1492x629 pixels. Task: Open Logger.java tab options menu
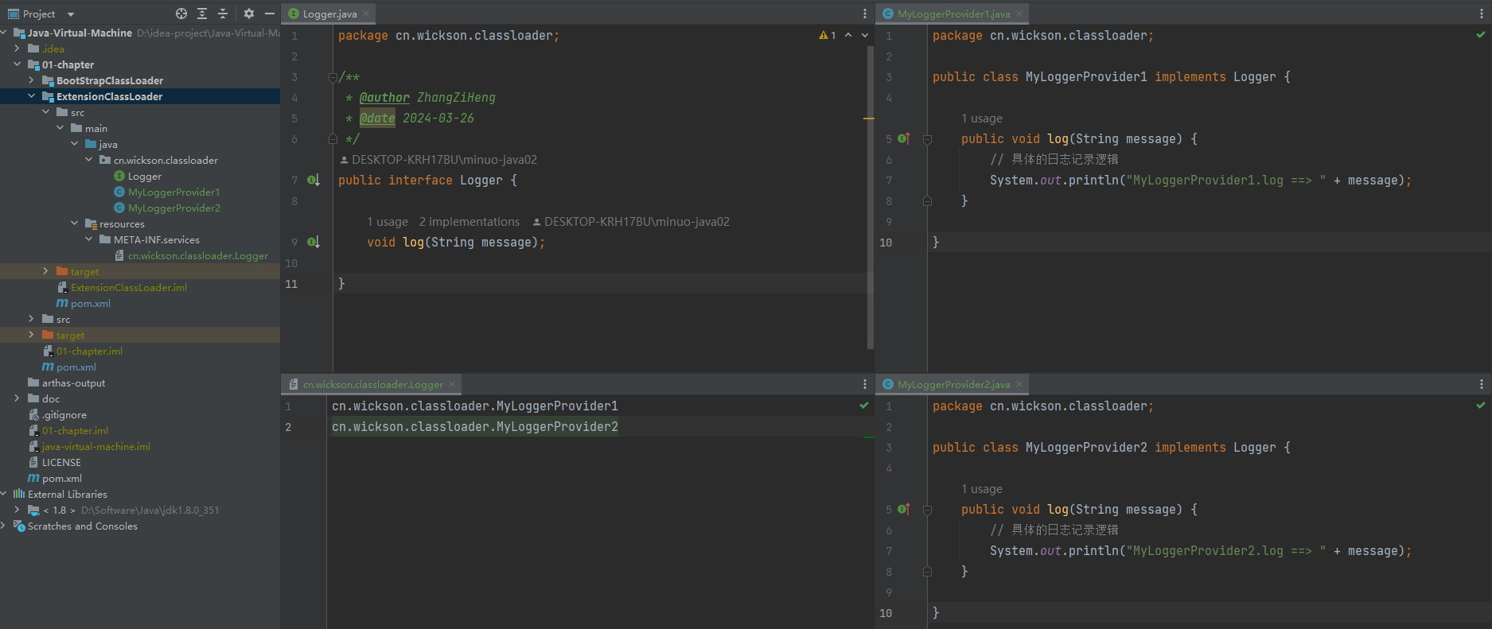coord(865,14)
